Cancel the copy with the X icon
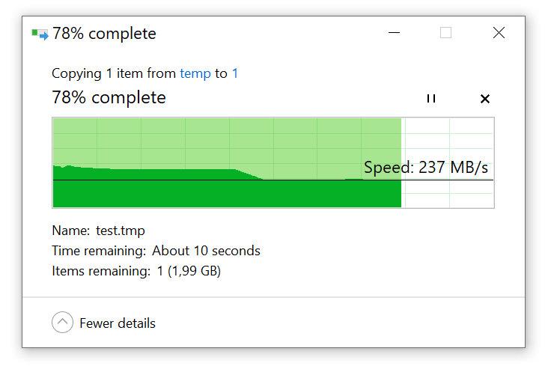The image size is (551, 375). pos(484,99)
